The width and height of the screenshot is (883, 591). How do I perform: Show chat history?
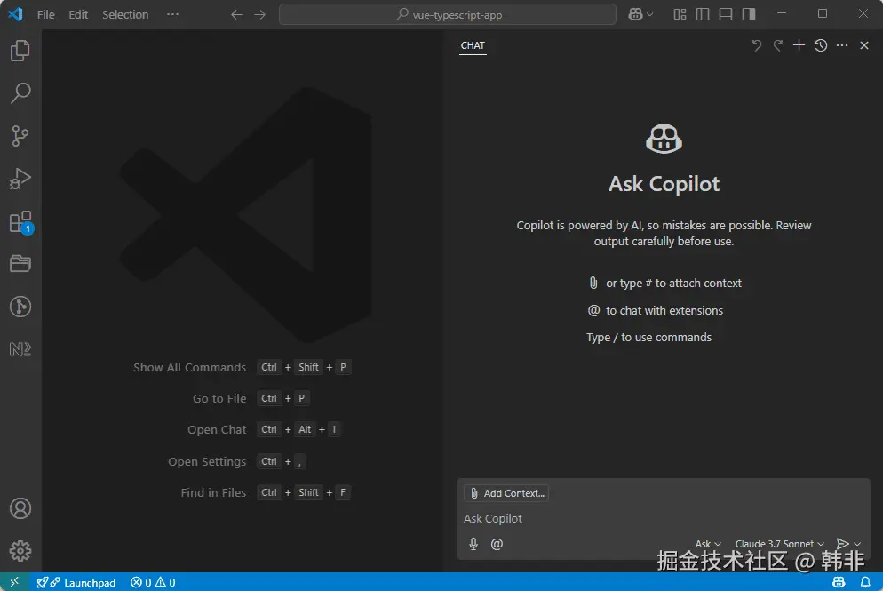point(821,45)
